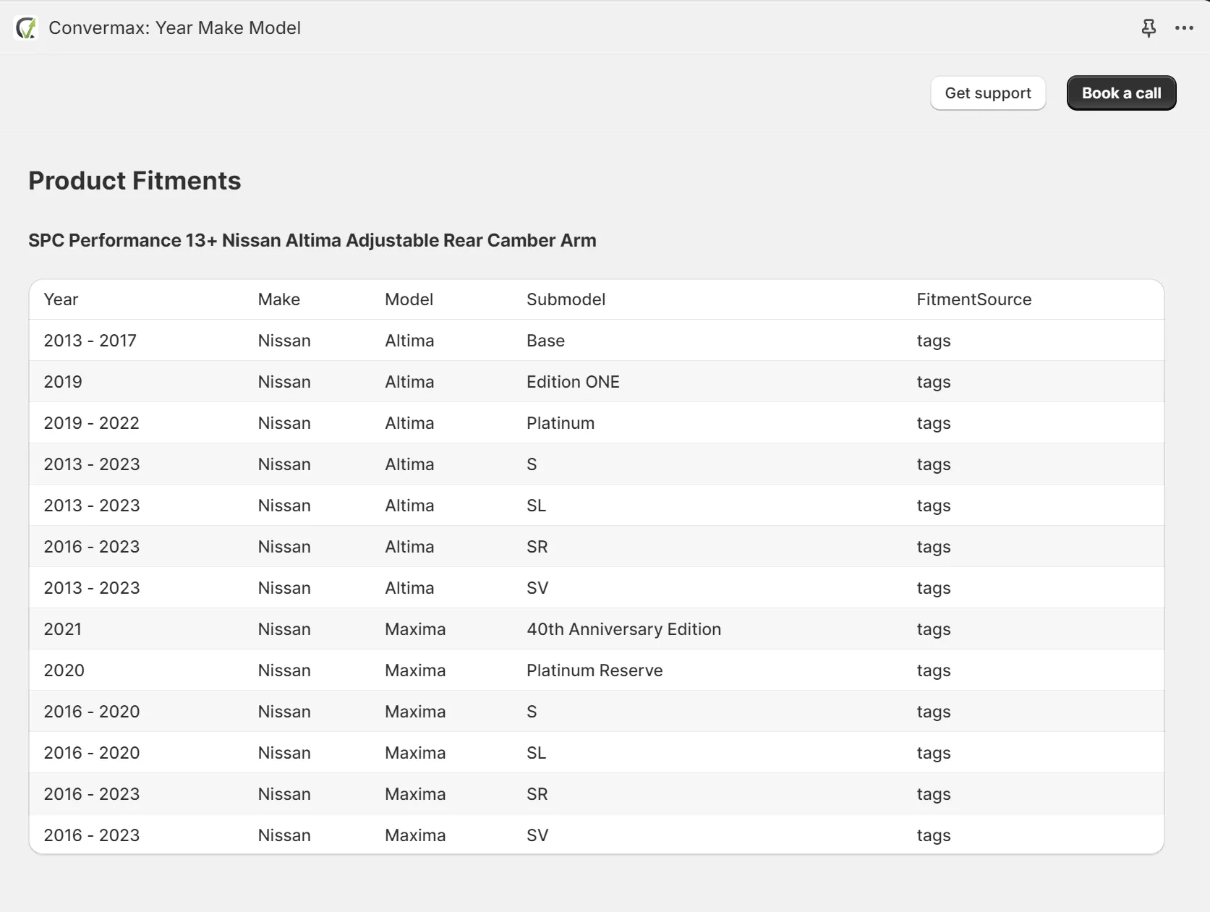Click the Maxima 40th Anniversary Edition submodel
Screen dimensions: 1210x912
coord(623,629)
